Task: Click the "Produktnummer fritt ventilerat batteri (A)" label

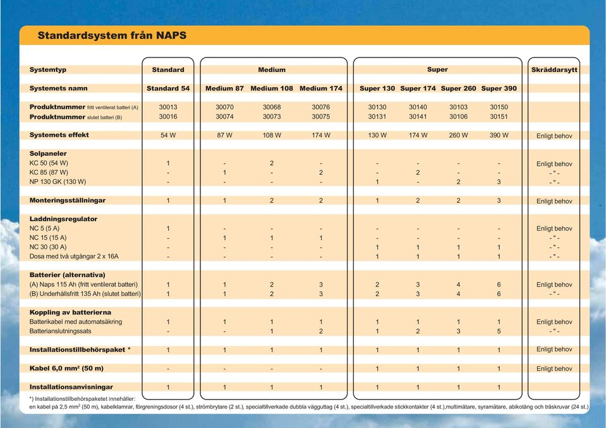Action: (84, 107)
